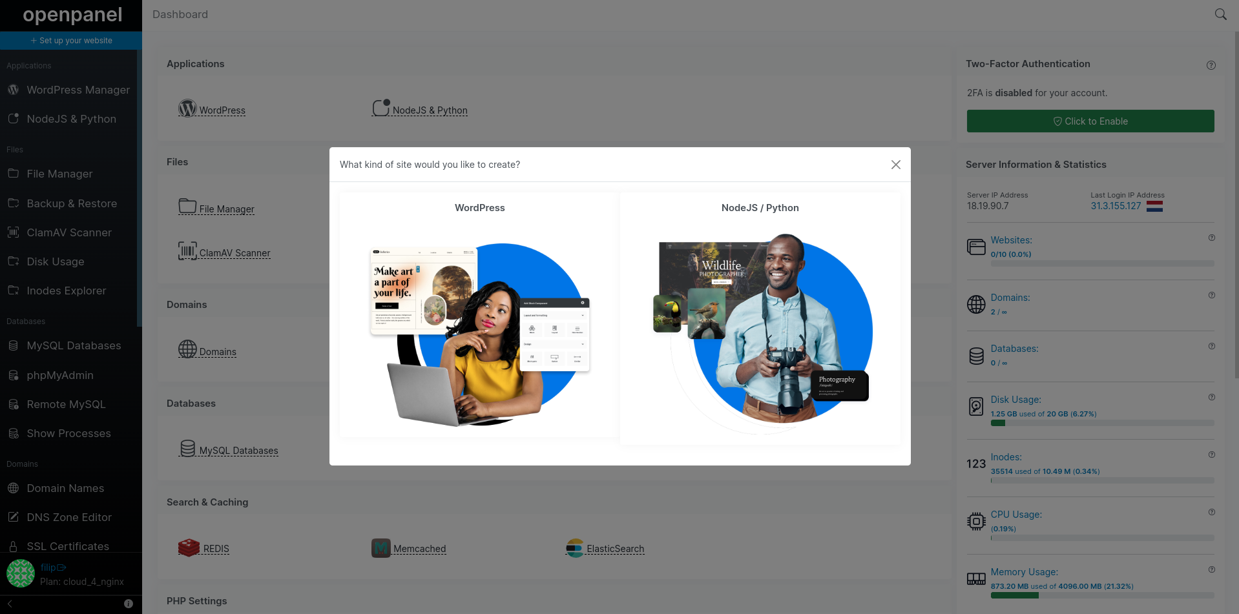Click the openpanel logo
The image size is (1239, 614).
coord(72,15)
